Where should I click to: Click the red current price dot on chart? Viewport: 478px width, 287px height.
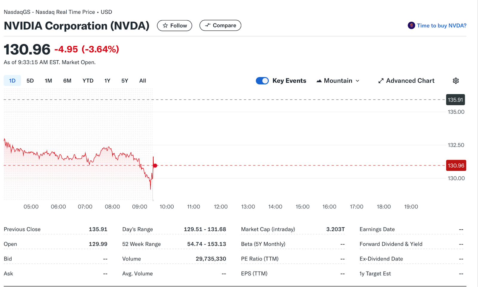[155, 166]
